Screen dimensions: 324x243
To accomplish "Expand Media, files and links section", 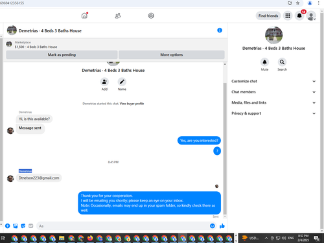I will [273, 102].
